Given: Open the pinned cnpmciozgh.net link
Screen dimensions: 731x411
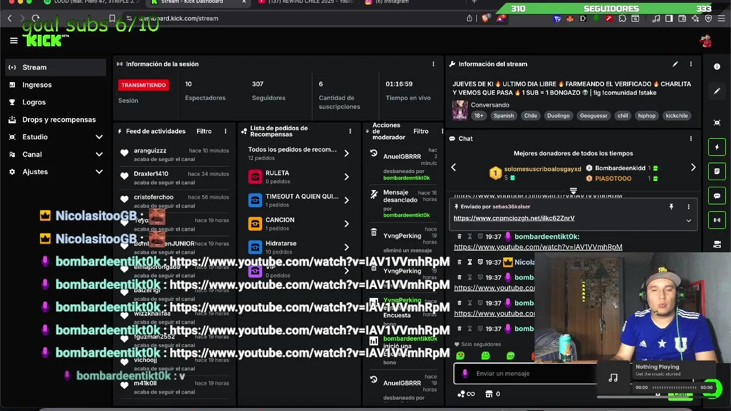Looking at the screenshot, I should point(514,218).
